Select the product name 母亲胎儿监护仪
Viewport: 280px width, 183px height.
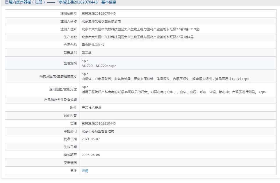93,45
